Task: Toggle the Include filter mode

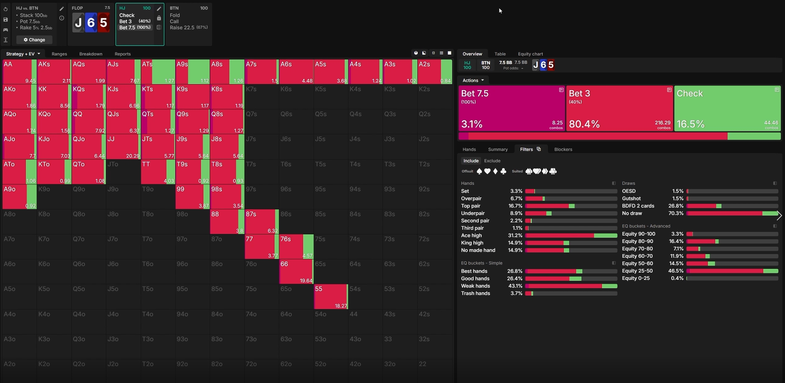Action: (x=471, y=161)
